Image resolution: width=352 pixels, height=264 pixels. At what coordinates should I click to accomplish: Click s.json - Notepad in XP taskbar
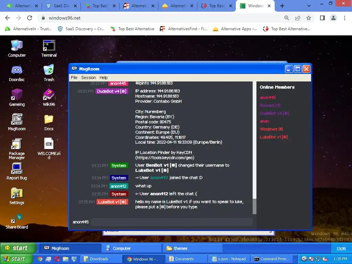pyautogui.click(x=229, y=259)
